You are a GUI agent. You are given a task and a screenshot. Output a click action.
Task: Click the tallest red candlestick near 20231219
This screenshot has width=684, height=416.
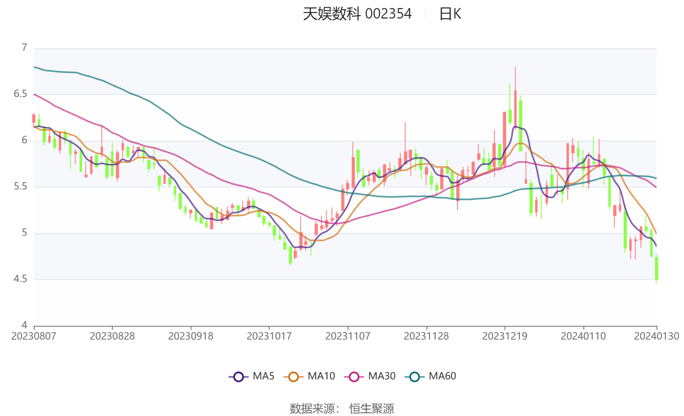tap(515, 98)
